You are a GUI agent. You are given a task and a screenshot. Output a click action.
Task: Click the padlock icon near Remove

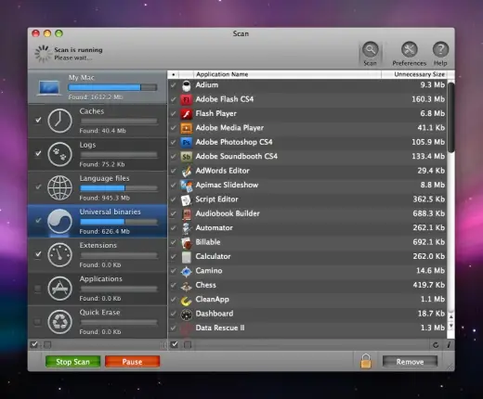(366, 361)
